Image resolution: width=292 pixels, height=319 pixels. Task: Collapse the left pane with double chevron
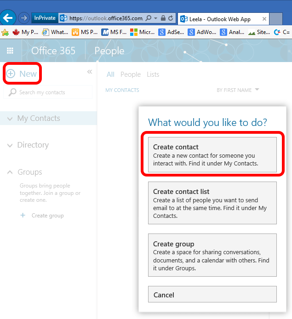pos(90,72)
